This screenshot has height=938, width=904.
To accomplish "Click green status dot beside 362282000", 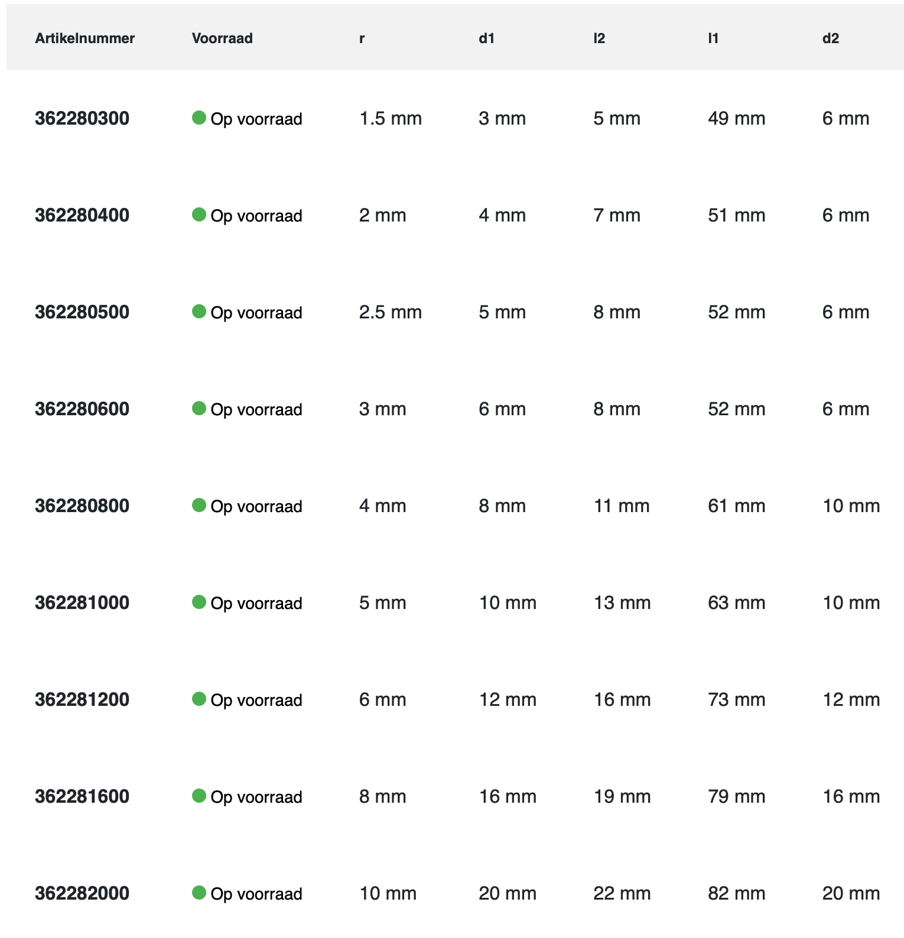I will pos(199,893).
